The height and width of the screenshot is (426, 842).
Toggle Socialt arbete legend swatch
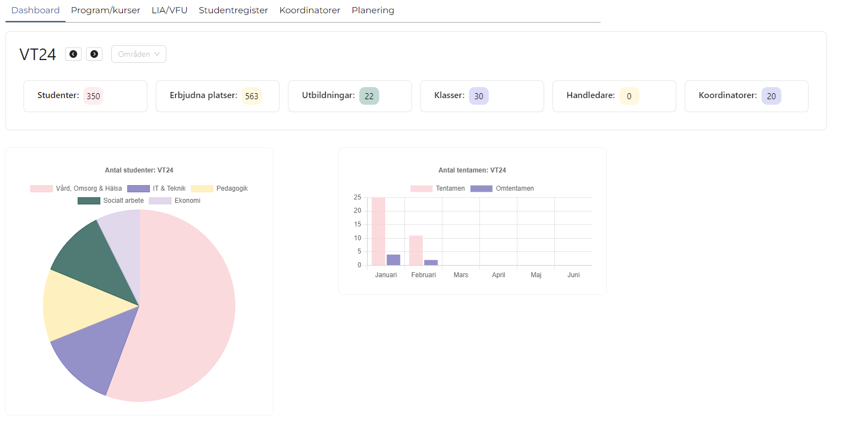click(x=89, y=201)
